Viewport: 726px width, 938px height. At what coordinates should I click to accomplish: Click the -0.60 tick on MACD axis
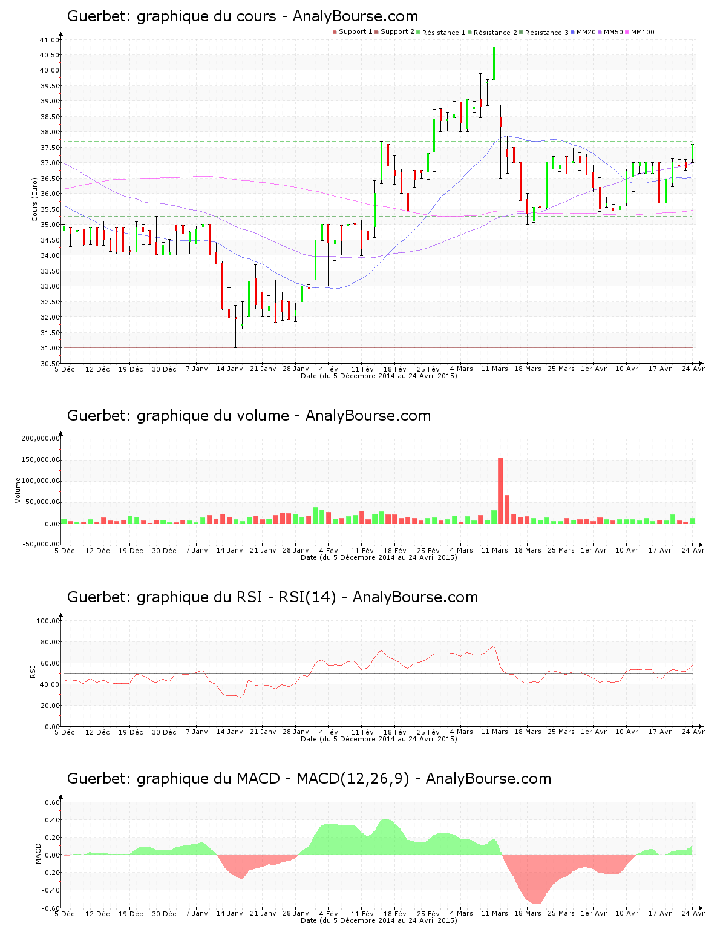(x=51, y=908)
